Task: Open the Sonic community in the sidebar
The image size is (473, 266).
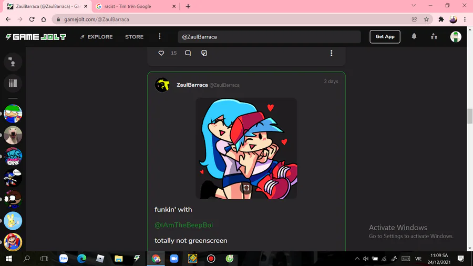Action: (x=13, y=178)
